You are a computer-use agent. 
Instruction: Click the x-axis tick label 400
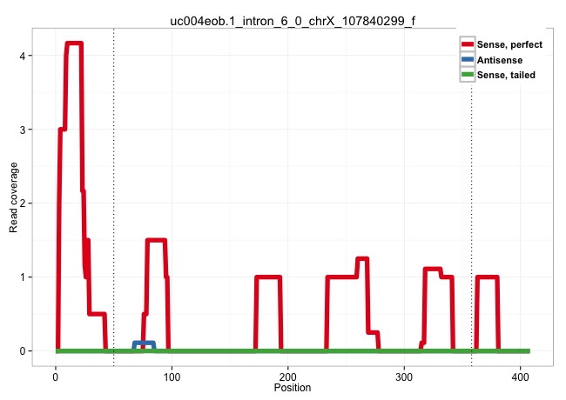click(x=519, y=375)
